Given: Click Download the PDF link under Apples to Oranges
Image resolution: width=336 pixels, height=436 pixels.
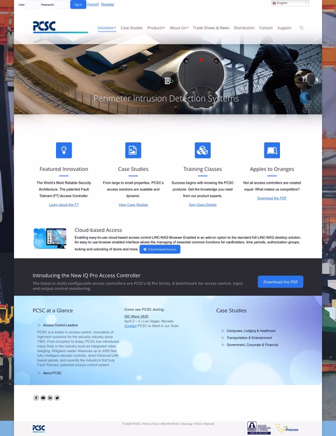Looking at the screenshot, I should 272,198.
